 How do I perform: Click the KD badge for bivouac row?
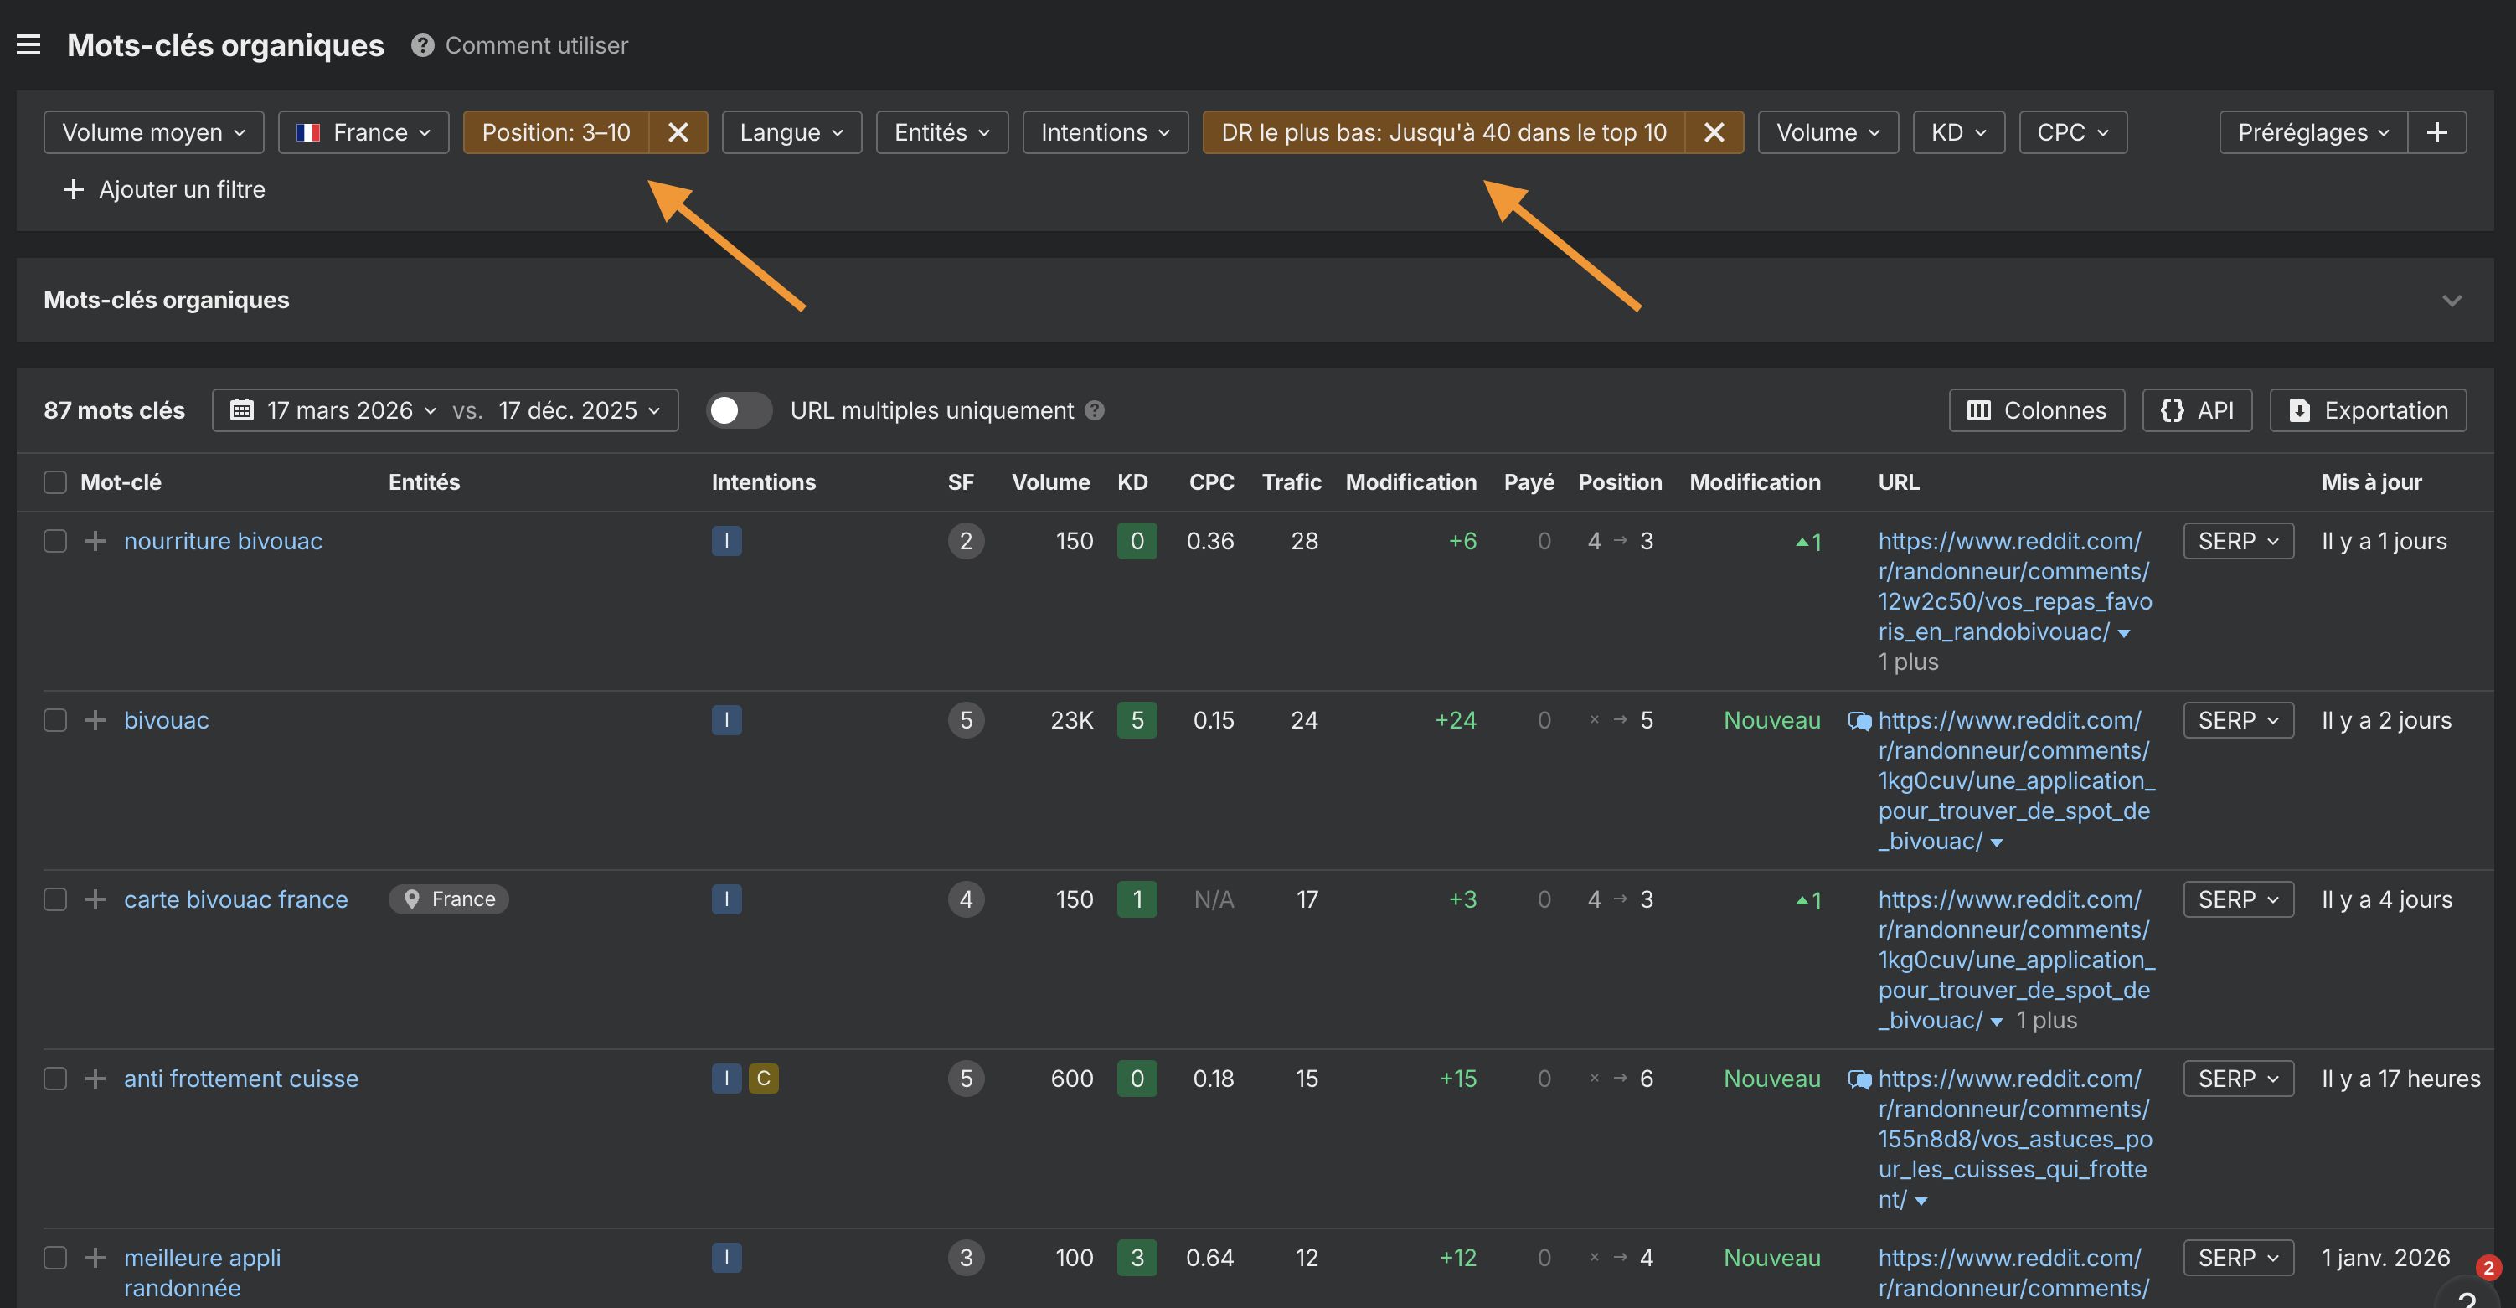pos(1137,721)
